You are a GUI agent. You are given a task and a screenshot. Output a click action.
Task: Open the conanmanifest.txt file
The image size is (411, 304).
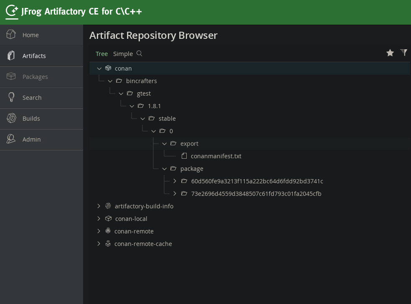coord(216,156)
